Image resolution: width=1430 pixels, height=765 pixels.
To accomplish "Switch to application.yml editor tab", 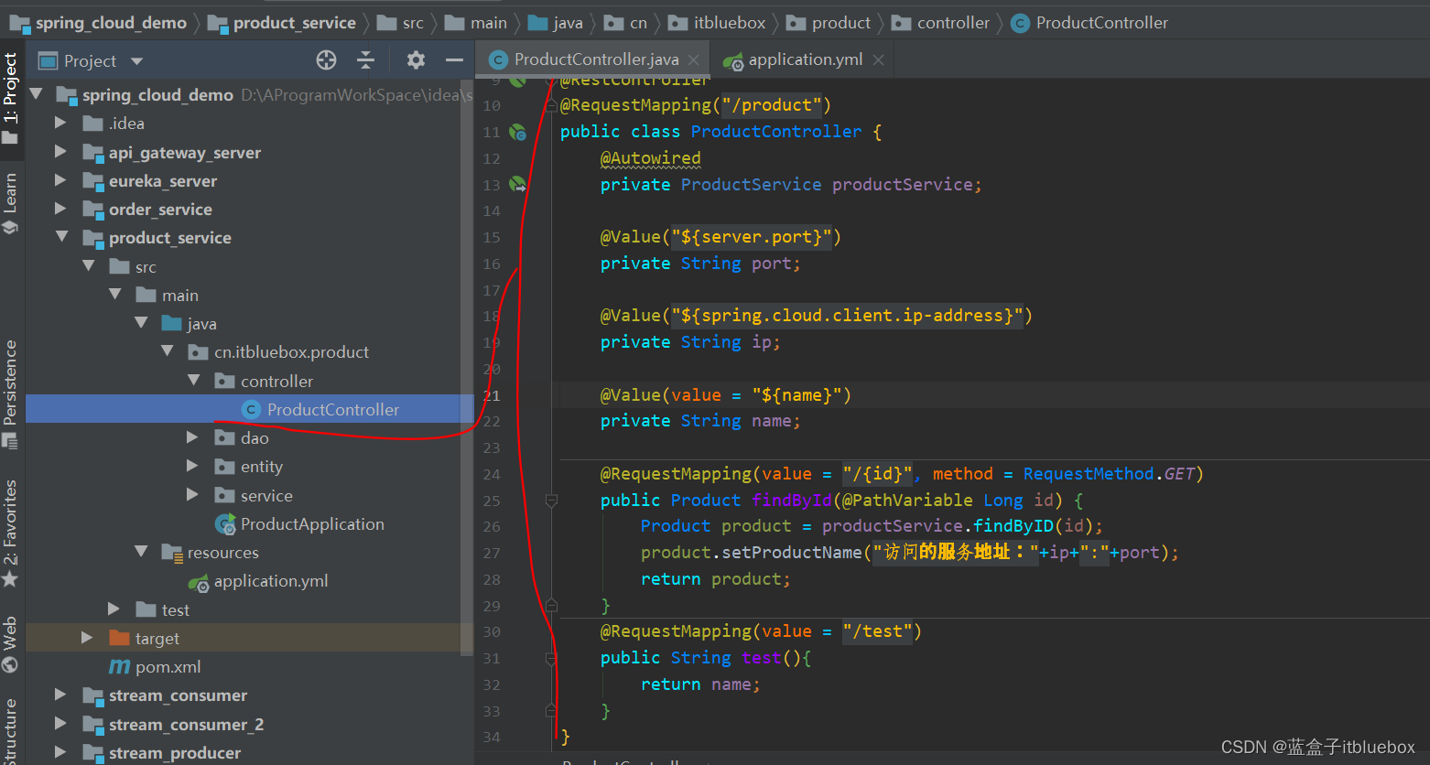I will (805, 59).
